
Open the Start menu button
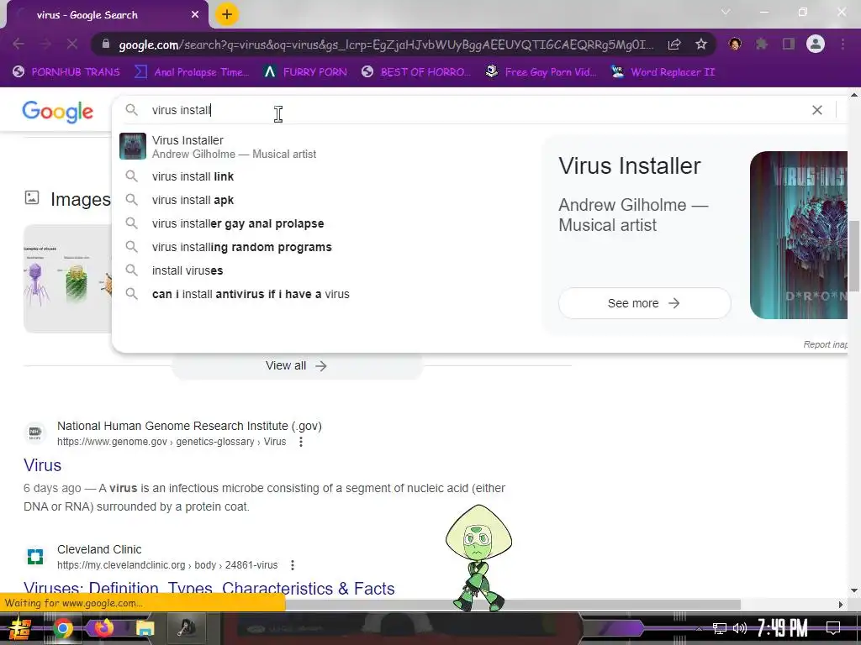[19, 628]
